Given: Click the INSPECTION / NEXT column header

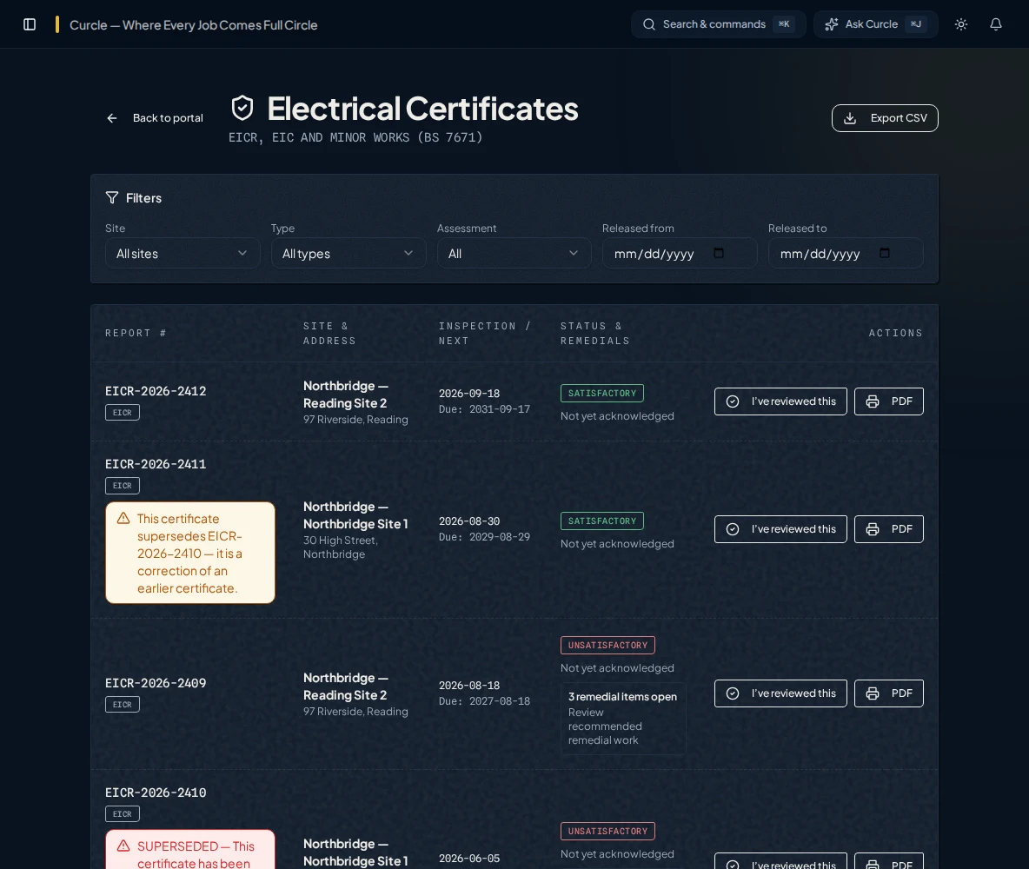Looking at the screenshot, I should [x=484, y=334].
